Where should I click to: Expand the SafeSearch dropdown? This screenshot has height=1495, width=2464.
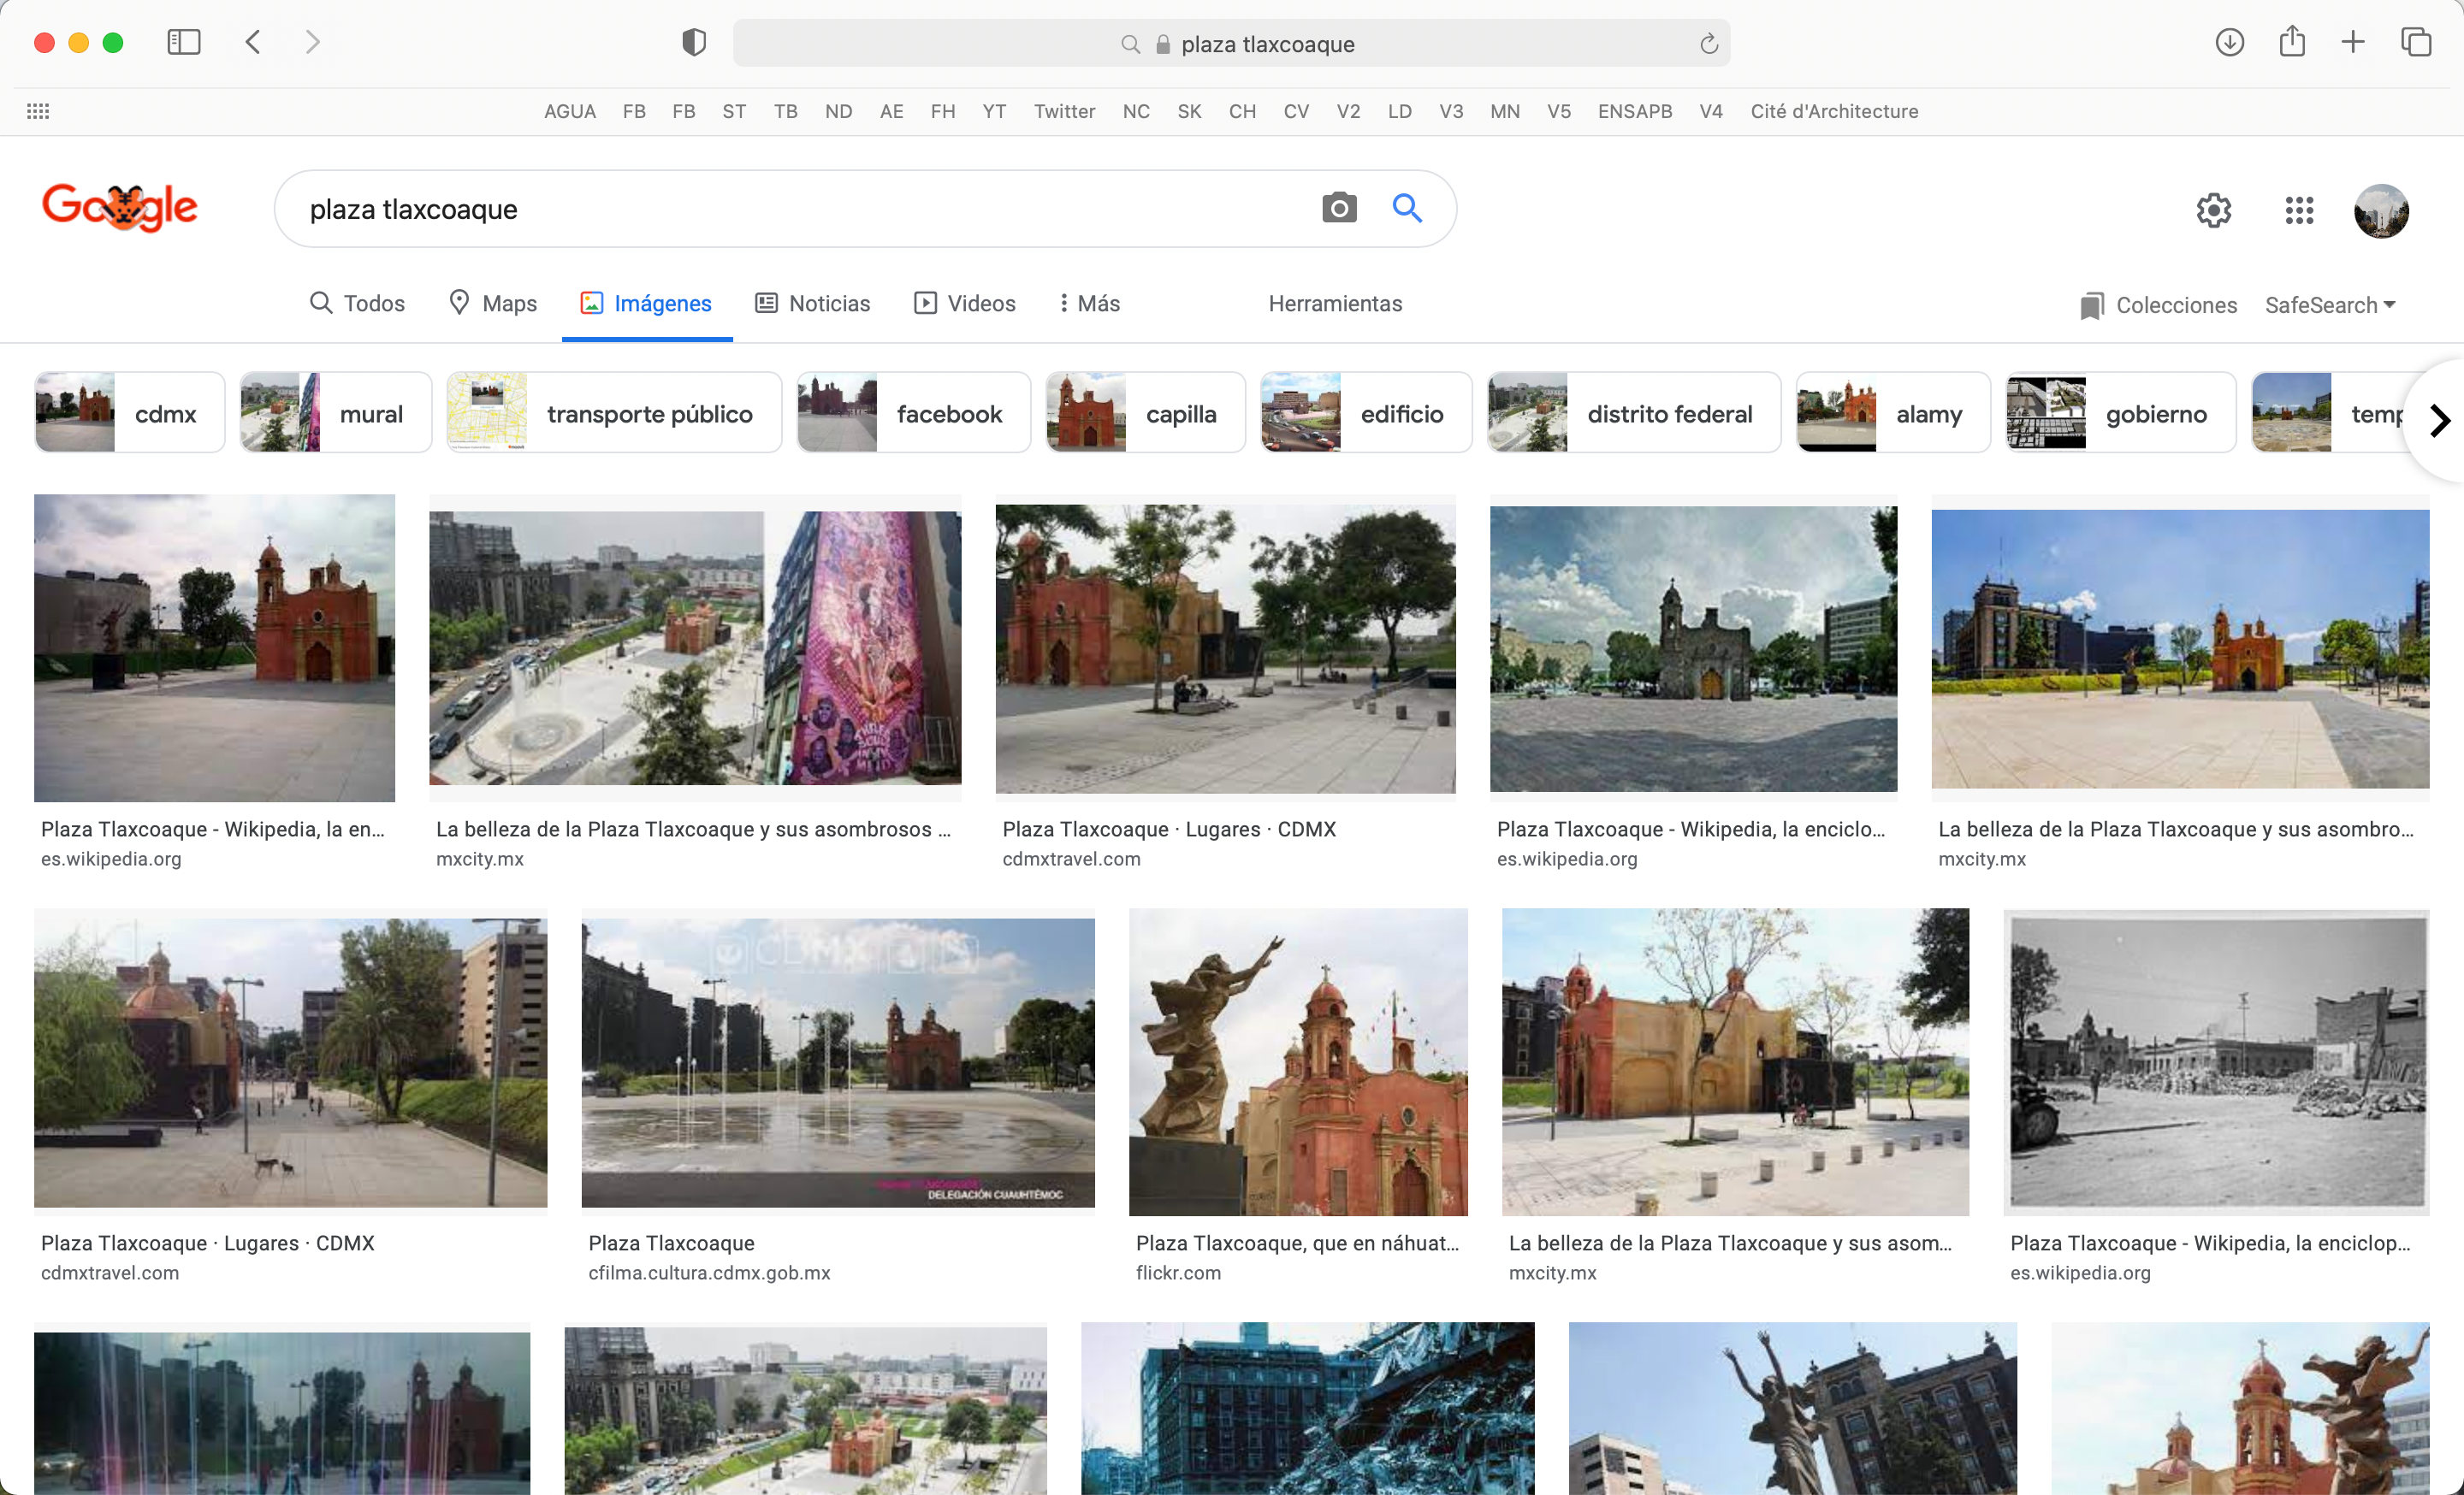(2330, 304)
